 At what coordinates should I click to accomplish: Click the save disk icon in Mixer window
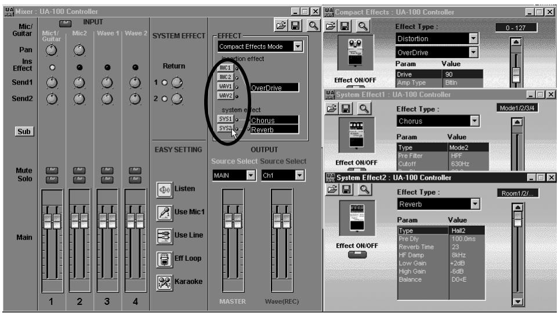click(x=295, y=26)
